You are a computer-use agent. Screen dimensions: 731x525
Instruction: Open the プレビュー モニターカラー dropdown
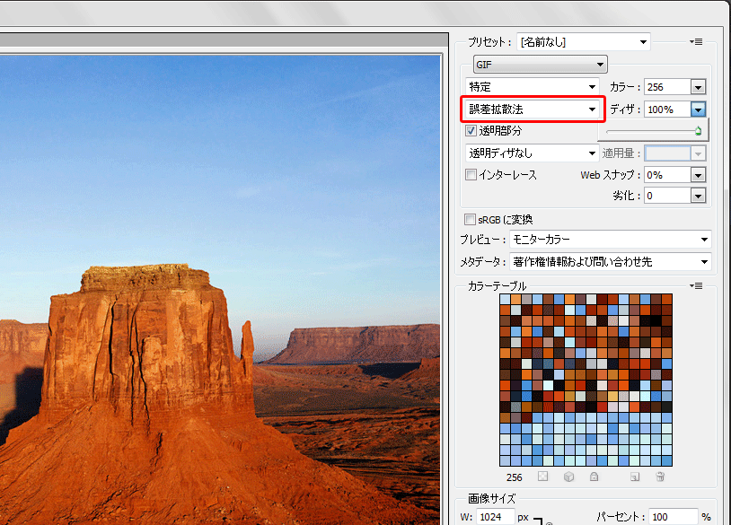[x=611, y=240]
